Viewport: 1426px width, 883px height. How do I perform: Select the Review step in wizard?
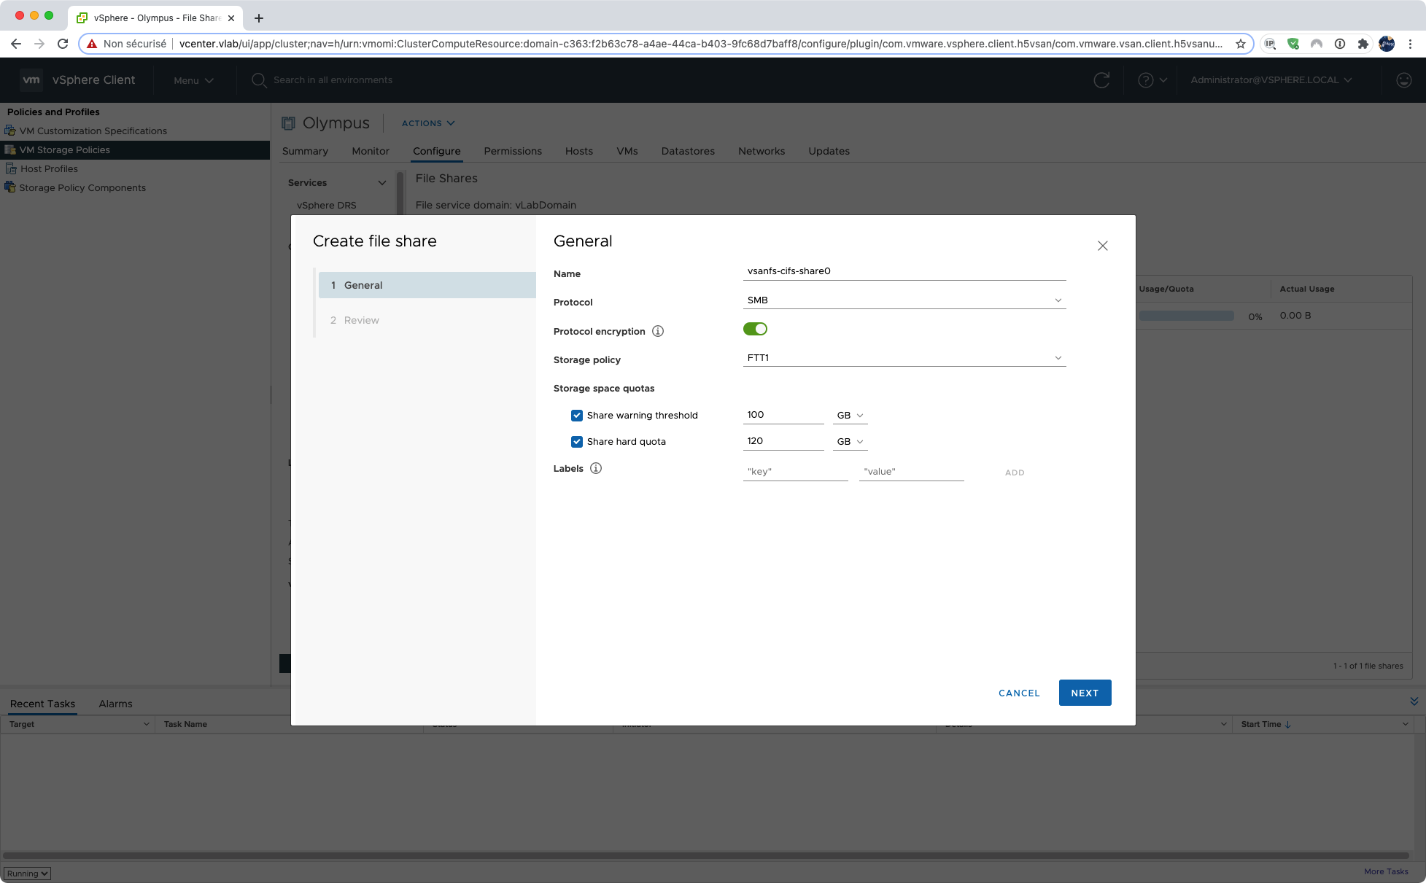pos(361,320)
